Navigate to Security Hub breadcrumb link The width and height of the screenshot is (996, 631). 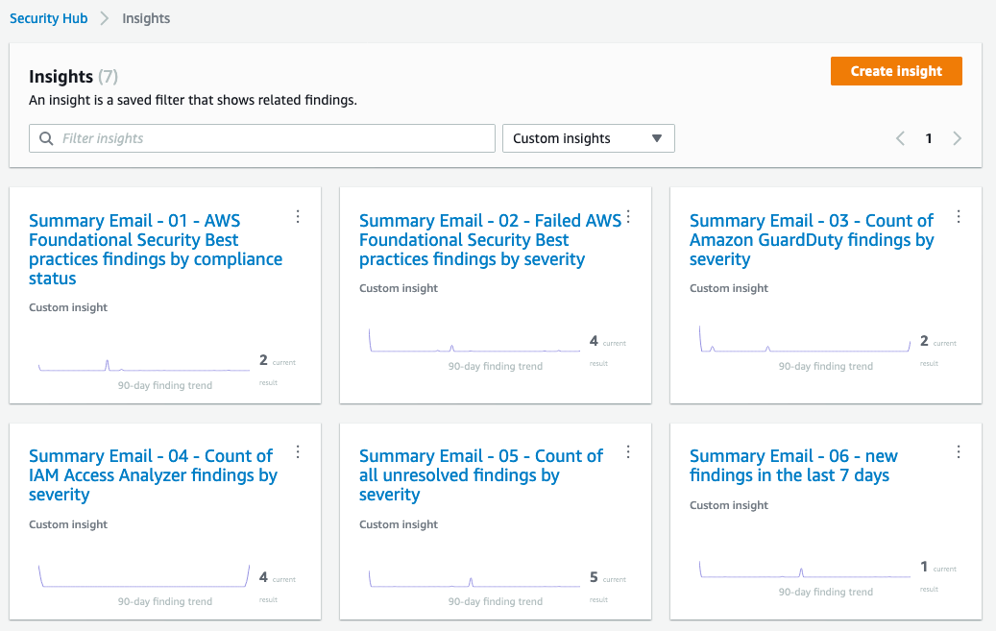pos(48,18)
